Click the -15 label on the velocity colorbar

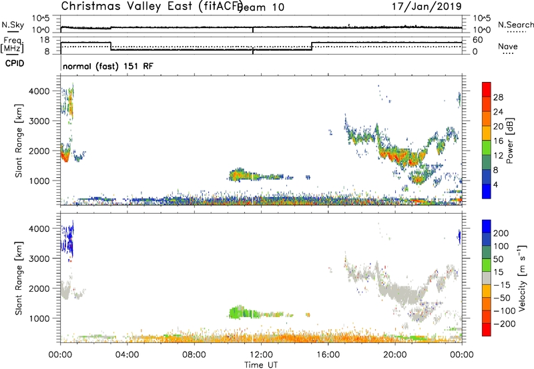pos(502,285)
